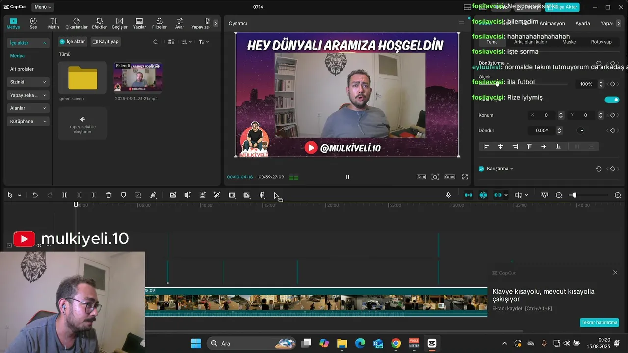
Task: Click the zoom in timeline magnifier
Action: 618,195
